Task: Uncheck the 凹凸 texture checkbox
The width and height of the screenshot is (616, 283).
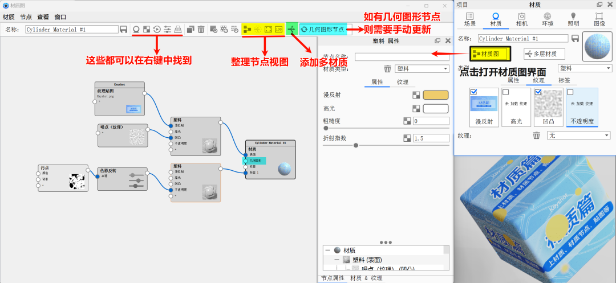Action: coord(538,92)
